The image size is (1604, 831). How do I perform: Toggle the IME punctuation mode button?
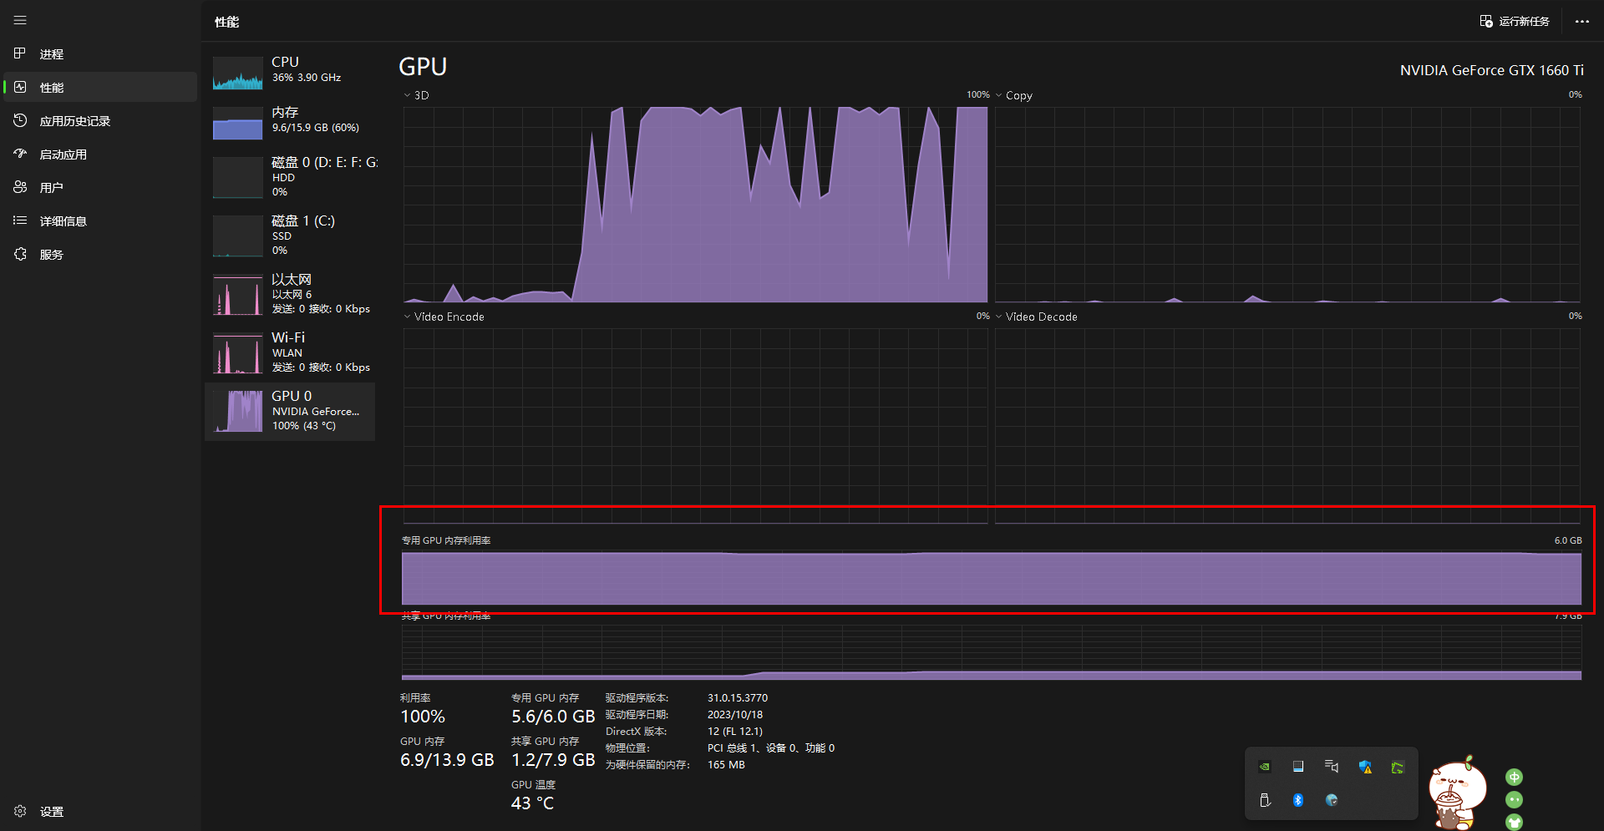1514,799
